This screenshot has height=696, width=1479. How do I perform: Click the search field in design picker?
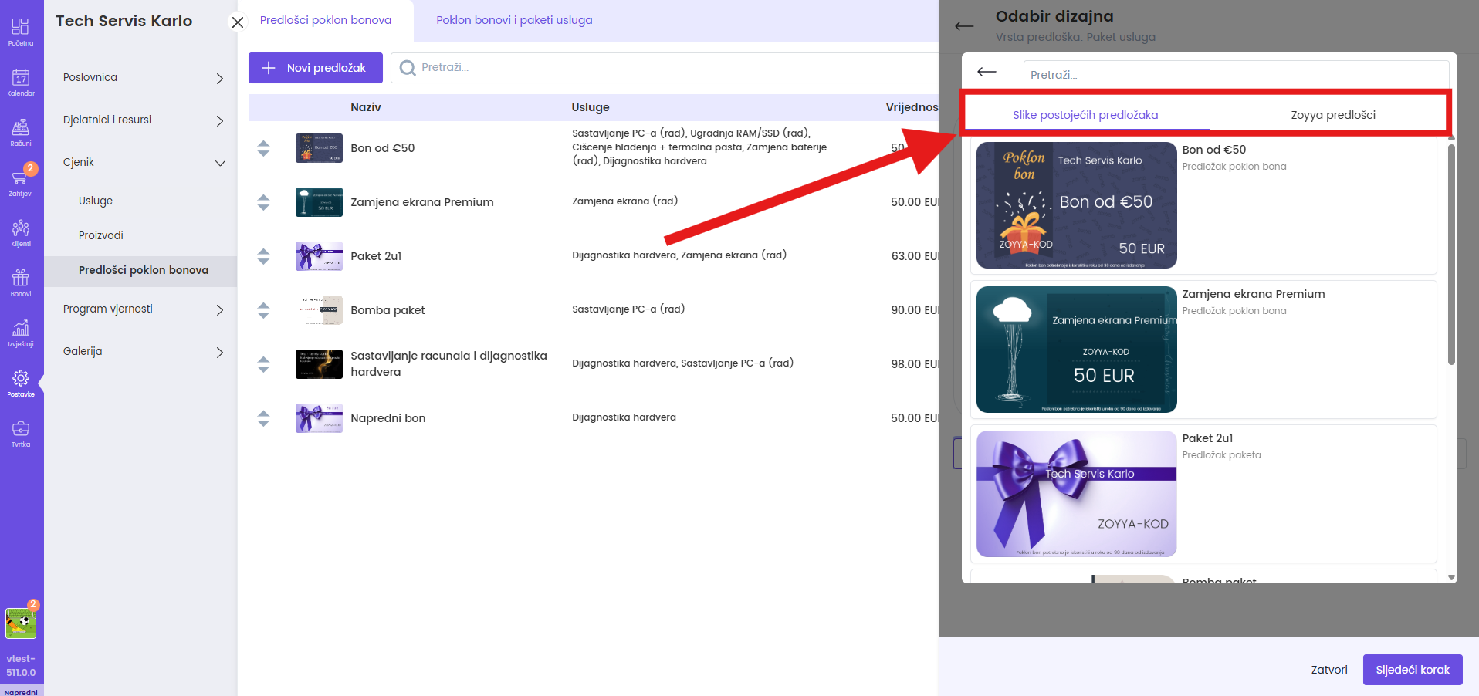(1235, 75)
